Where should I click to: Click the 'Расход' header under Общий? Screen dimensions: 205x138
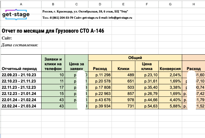point(100,66)
